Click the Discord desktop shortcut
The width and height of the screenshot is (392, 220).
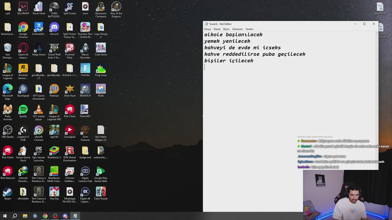[54, 29]
